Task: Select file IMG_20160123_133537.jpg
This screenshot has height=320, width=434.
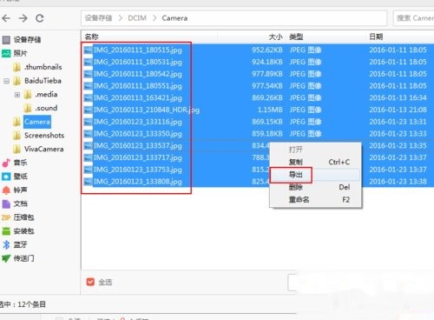Action: coord(138,146)
